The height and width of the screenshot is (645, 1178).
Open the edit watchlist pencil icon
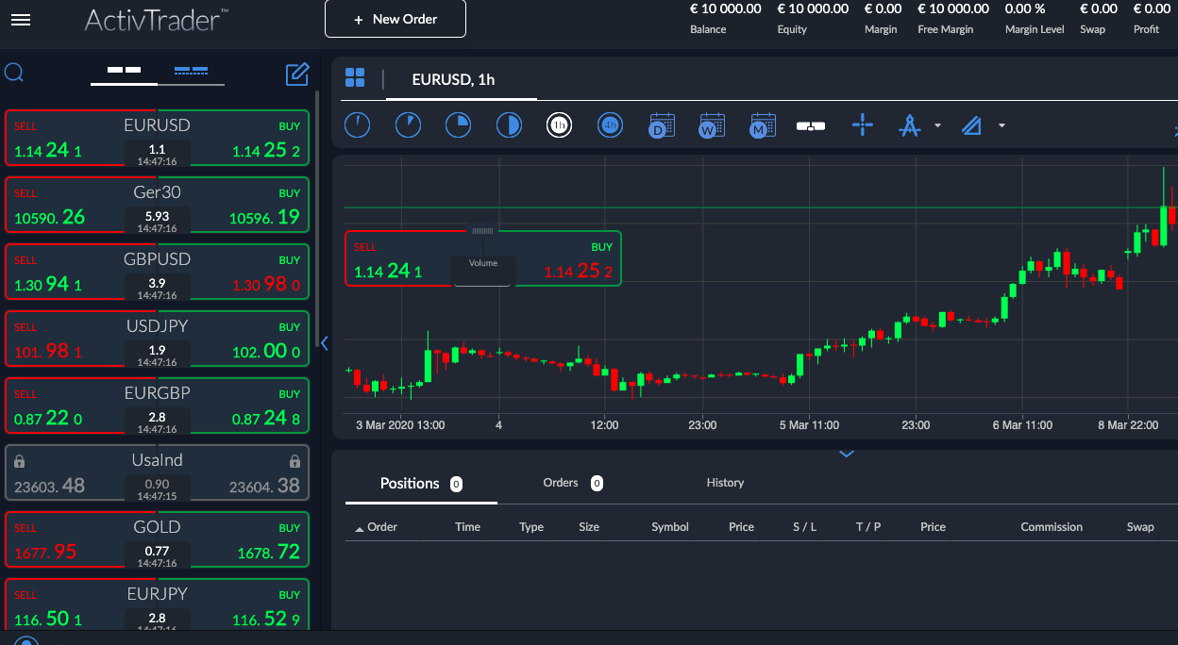pyautogui.click(x=297, y=74)
